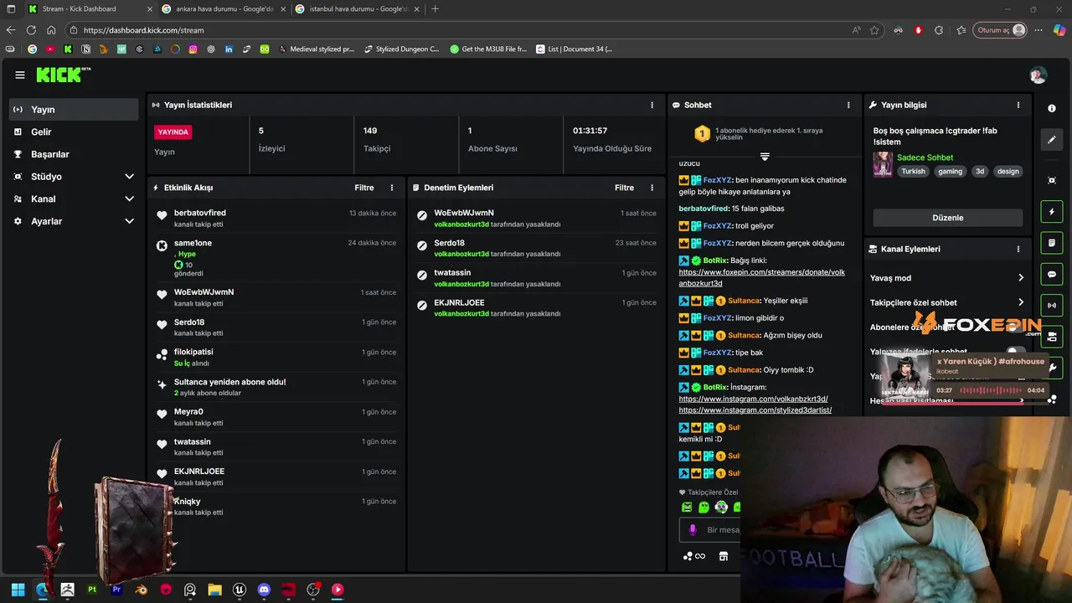Open Yayın İstatistikleri panel options
The height and width of the screenshot is (603, 1072).
[x=652, y=105]
